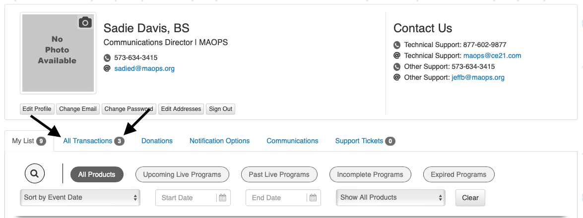
Task: Open the Notification Options tab
Action: [x=219, y=141]
